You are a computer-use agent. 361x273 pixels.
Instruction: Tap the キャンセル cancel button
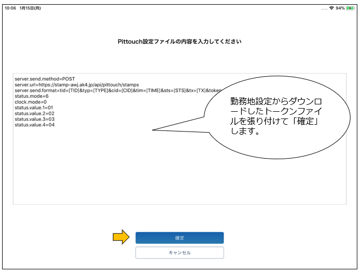[x=180, y=253]
